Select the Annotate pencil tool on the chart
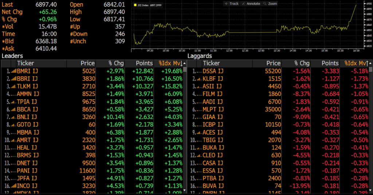Viewport: 373px width, 195px height. point(251,4)
